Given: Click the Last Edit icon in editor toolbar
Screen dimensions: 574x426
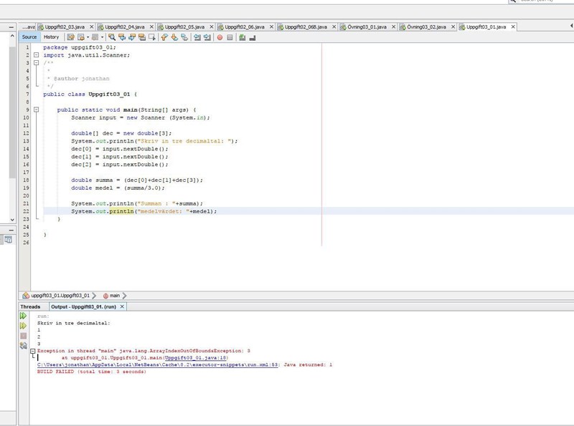Looking at the screenshot, I should click(71, 37).
